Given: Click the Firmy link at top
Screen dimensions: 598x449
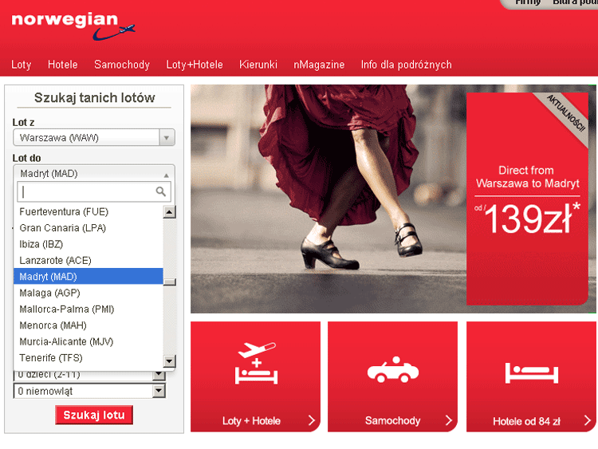Looking at the screenshot, I should pos(528,2).
